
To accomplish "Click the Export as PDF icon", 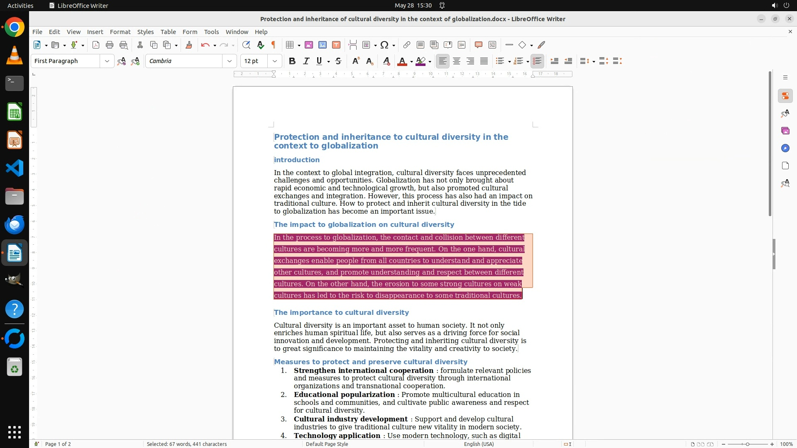I will pyautogui.click(x=96, y=45).
